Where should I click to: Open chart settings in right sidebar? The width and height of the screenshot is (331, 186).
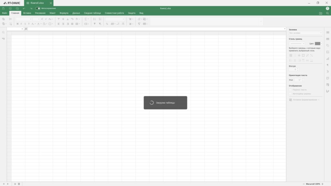tap(327, 58)
